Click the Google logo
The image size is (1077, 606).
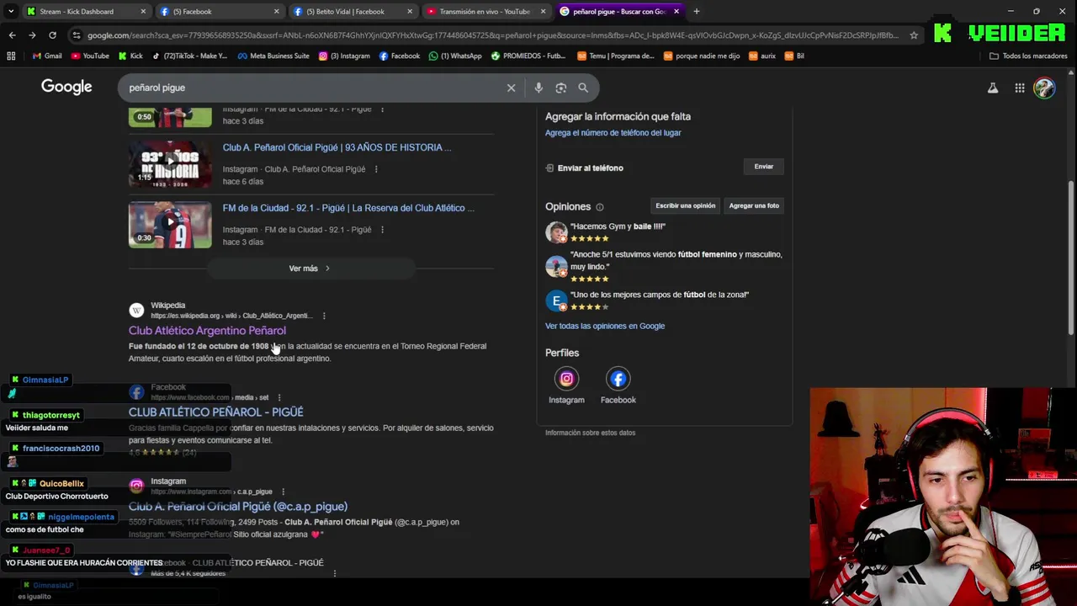point(66,88)
